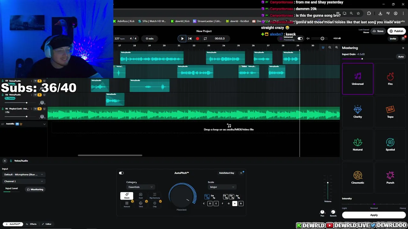Open the notifications gift icon near Invite
Image resolution: width=408 pixels, height=229 pixels.
point(403,38)
